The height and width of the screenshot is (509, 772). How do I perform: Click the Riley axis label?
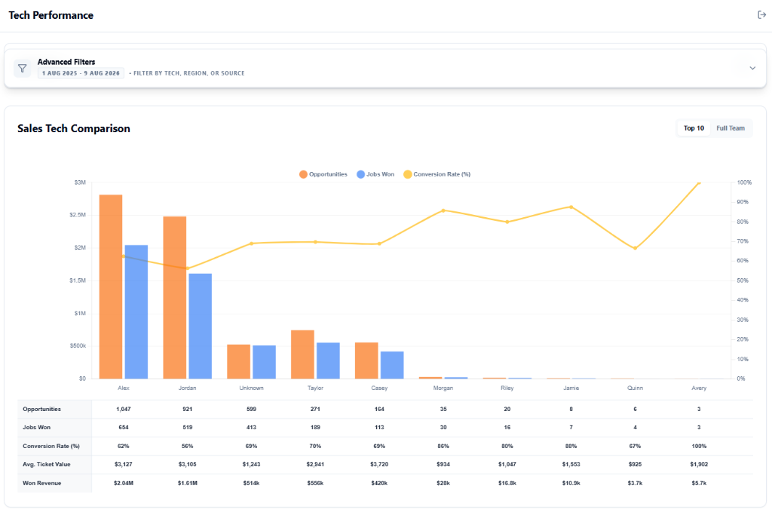[507, 388]
